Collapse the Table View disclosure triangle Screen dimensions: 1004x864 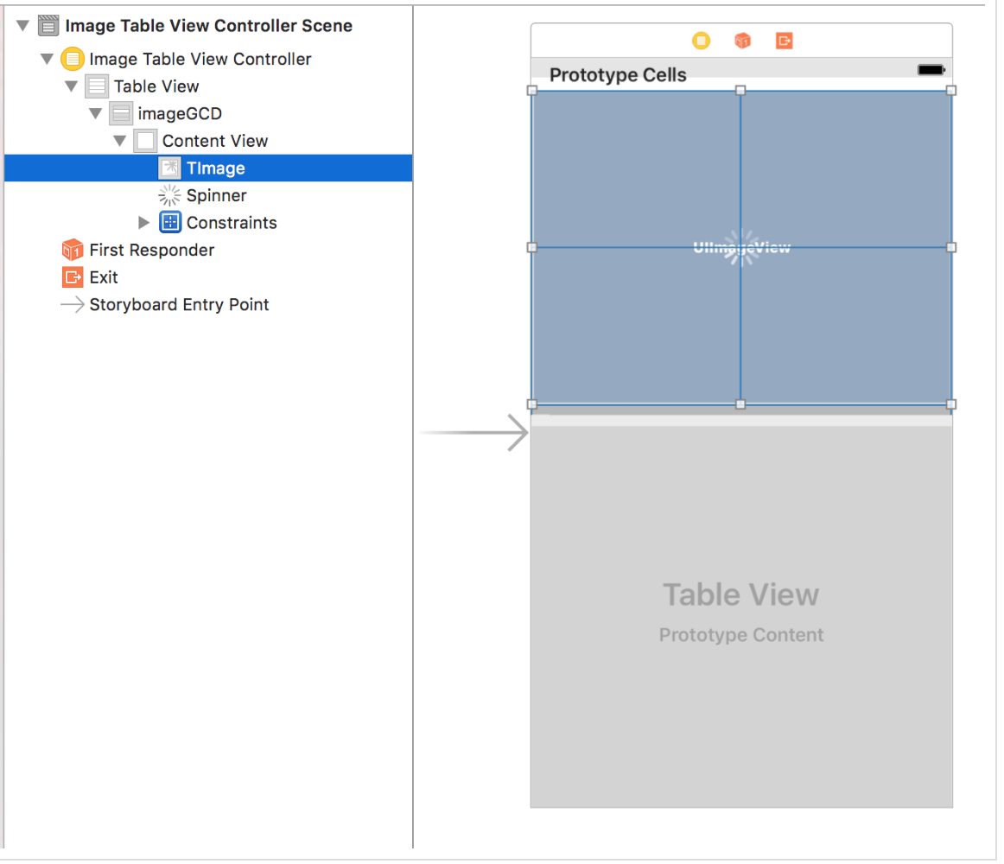(x=72, y=86)
